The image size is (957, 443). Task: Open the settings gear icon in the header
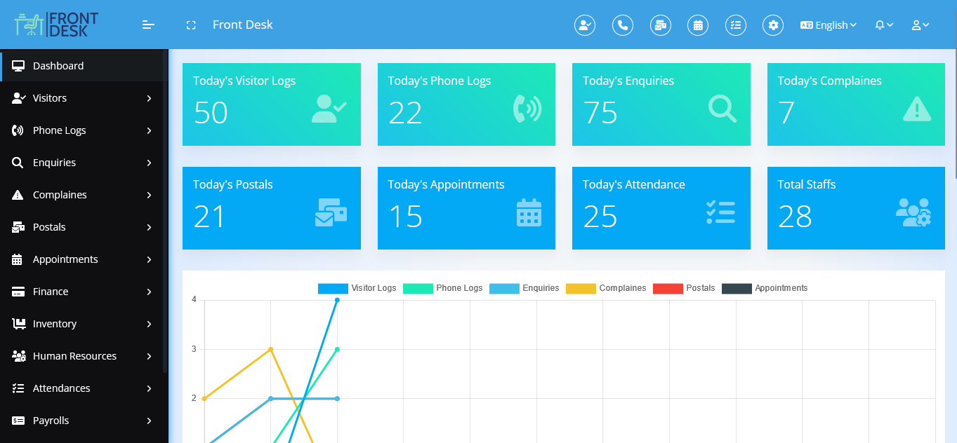pos(773,25)
